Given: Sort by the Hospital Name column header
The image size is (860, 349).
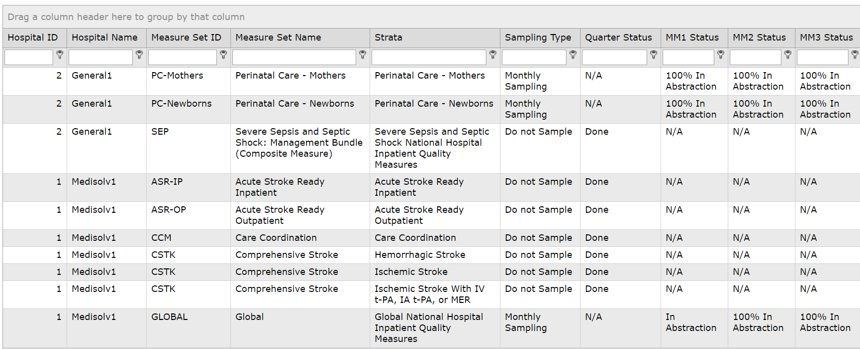Looking at the screenshot, I should [105, 38].
